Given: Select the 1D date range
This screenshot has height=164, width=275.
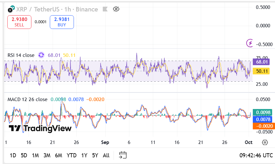Looking at the screenshot, I should click(13, 155).
